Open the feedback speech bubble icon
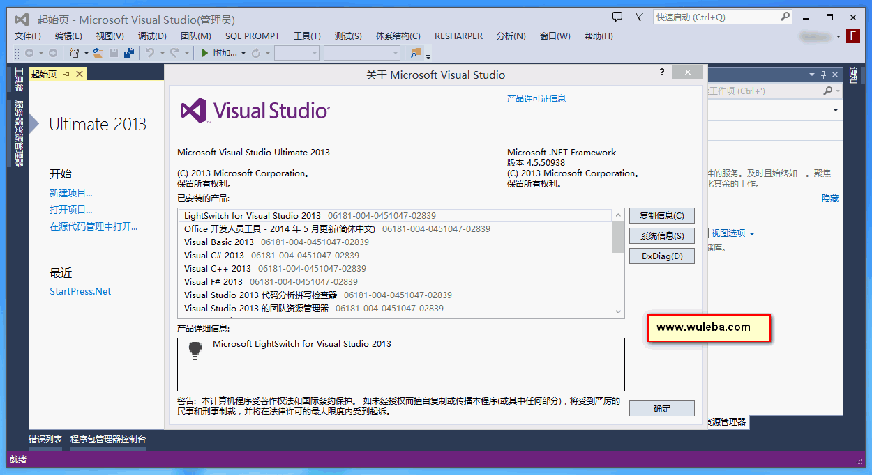 (617, 17)
